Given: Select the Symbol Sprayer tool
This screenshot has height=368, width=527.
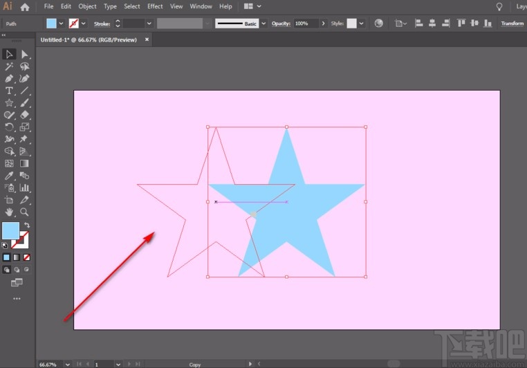Looking at the screenshot, I should point(9,187).
